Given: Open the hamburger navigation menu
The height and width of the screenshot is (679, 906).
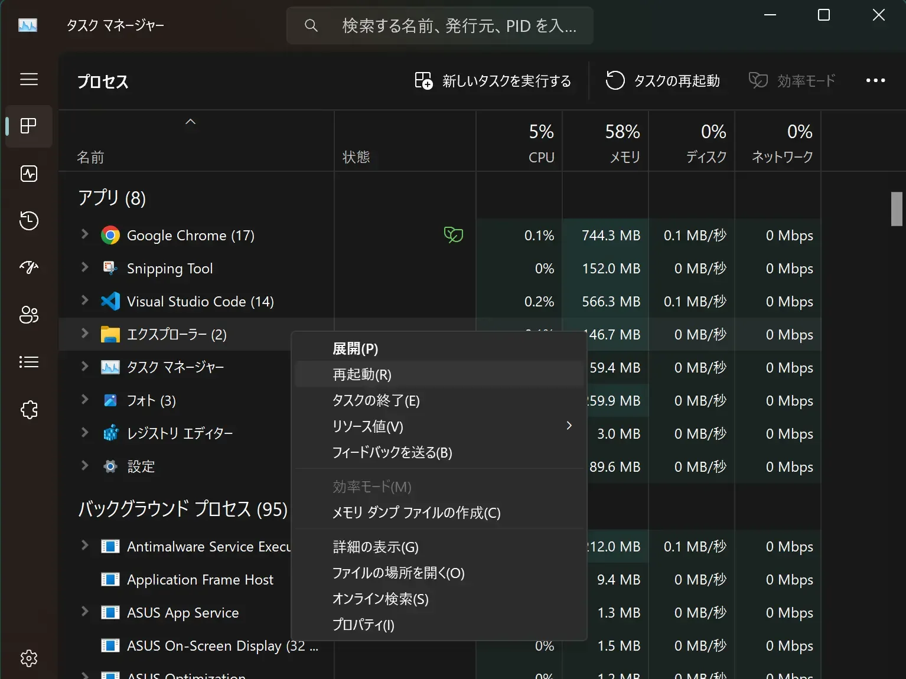Looking at the screenshot, I should [29, 80].
